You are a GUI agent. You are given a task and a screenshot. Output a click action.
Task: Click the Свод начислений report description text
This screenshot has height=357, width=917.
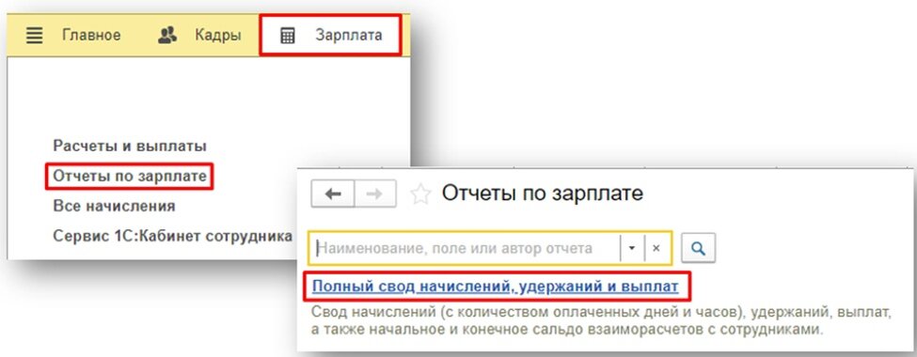(602, 320)
